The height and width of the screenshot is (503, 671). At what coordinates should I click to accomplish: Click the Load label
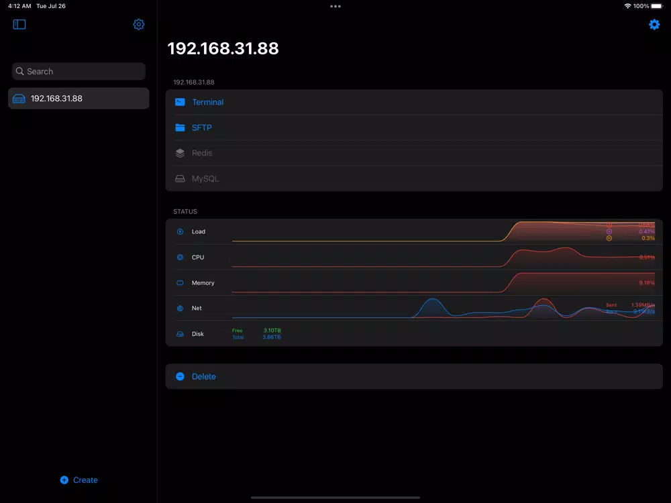click(199, 231)
